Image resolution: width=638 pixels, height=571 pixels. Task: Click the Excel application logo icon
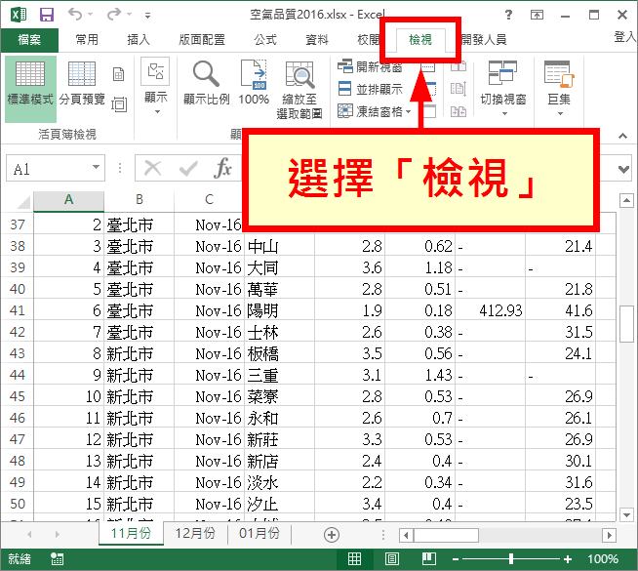click(19, 15)
